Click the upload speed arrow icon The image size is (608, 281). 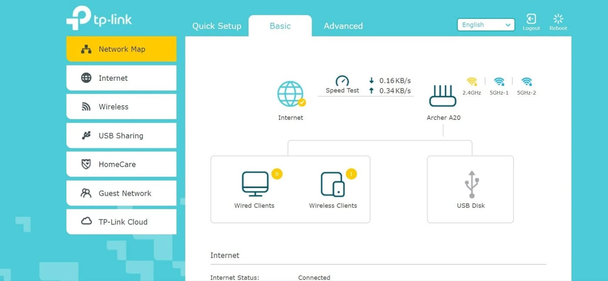371,90
